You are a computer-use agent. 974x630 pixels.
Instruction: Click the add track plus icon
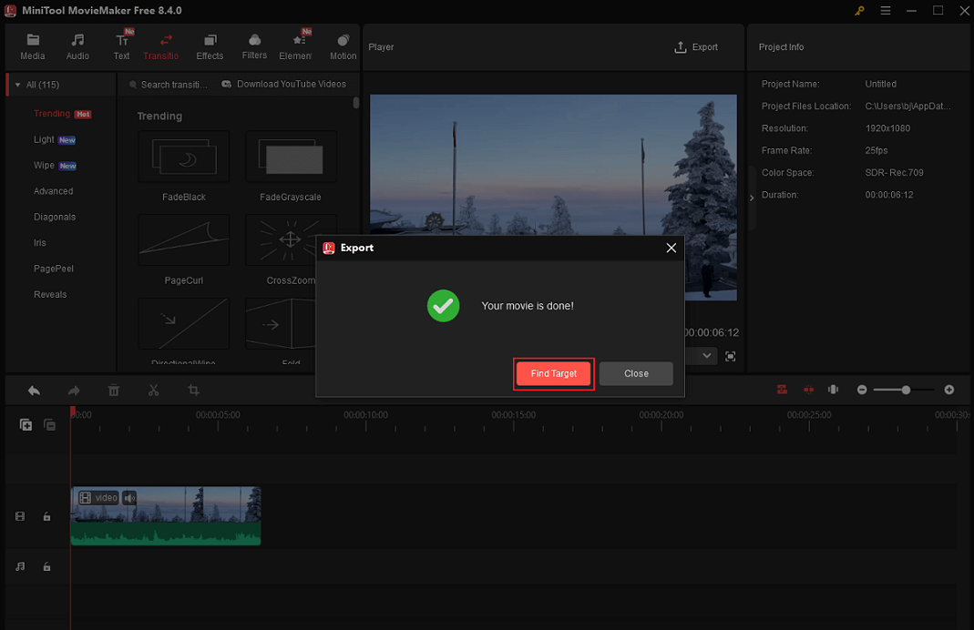(26, 424)
